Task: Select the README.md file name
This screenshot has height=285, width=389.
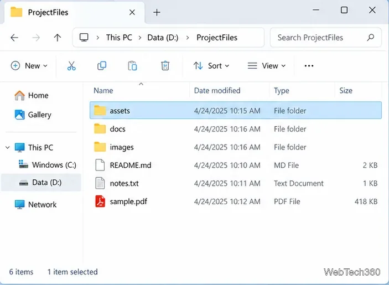Action: coord(131,165)
